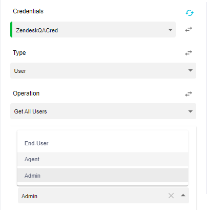
Task: Choose Agent from the role list
Action: coord(102,159)
